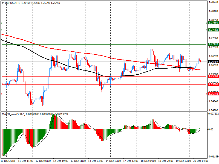The image size is (219, 164).
Task: Select the 1.27950 green level label
Action: click(x=213, y=23)
